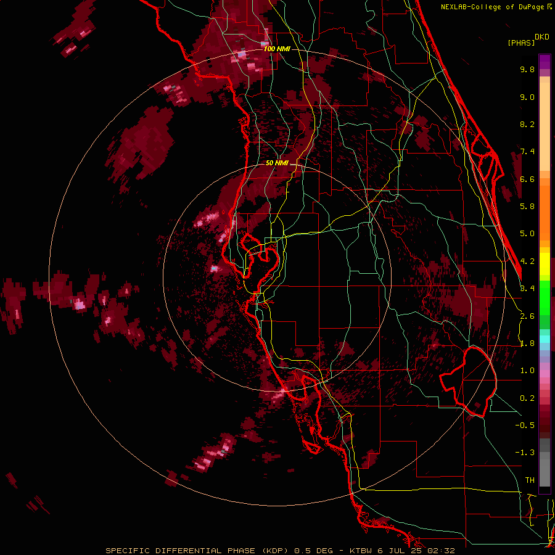Click the 8.2 color scale value
This screenshot has height=555, width=555.
527,124
